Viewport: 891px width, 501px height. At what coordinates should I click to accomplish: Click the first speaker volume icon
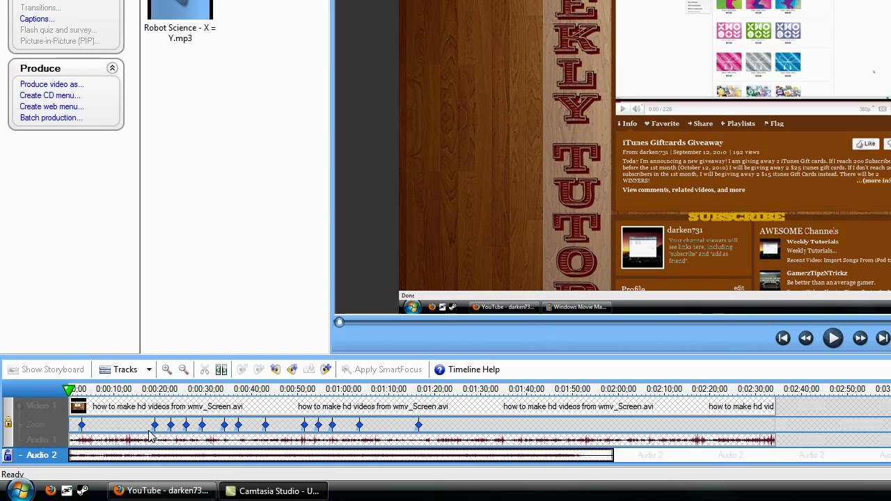click(276, 369)
